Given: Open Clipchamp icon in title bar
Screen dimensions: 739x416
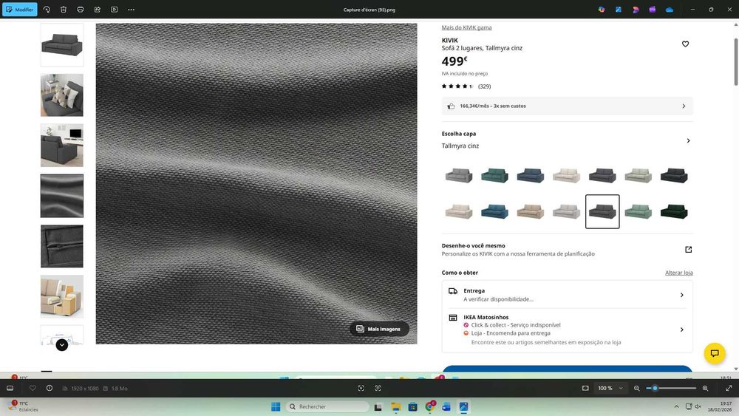Looking at the screenshot, I should (x=636, y=10).
